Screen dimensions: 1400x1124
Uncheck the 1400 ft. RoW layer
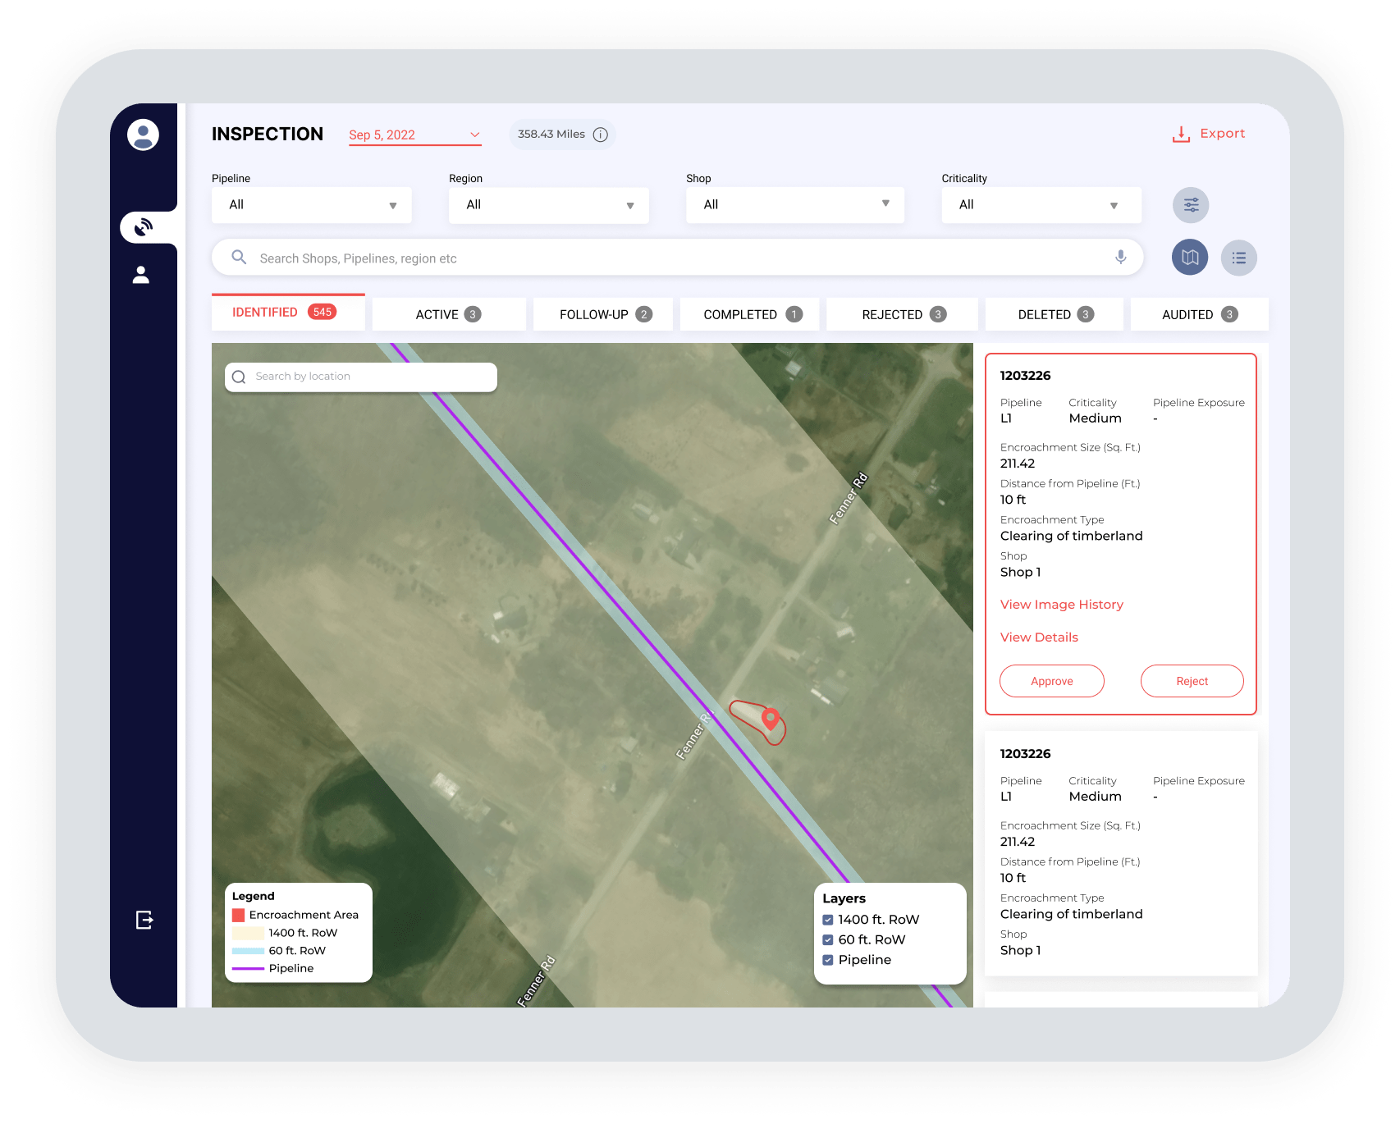click(828, 920)
